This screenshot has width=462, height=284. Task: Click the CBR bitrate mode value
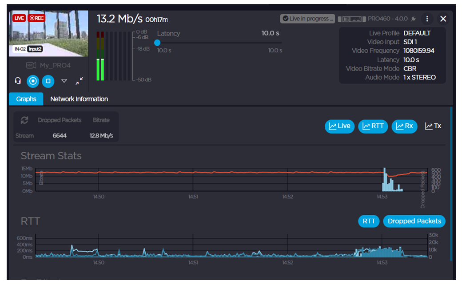pos(410,69)
